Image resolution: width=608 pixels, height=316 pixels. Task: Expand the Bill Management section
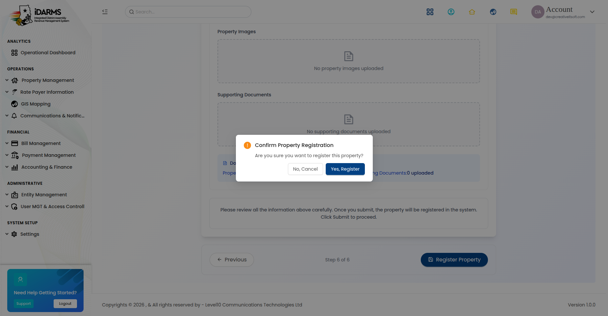point(41,143)
